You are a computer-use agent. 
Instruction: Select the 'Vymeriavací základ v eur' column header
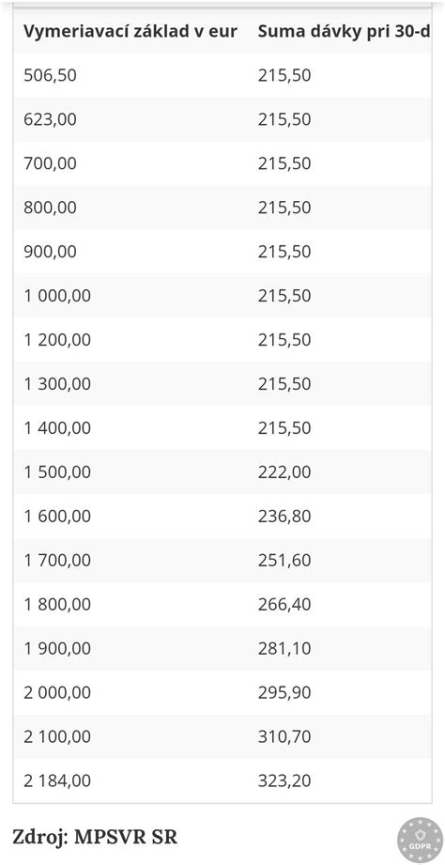coord(130,31)
